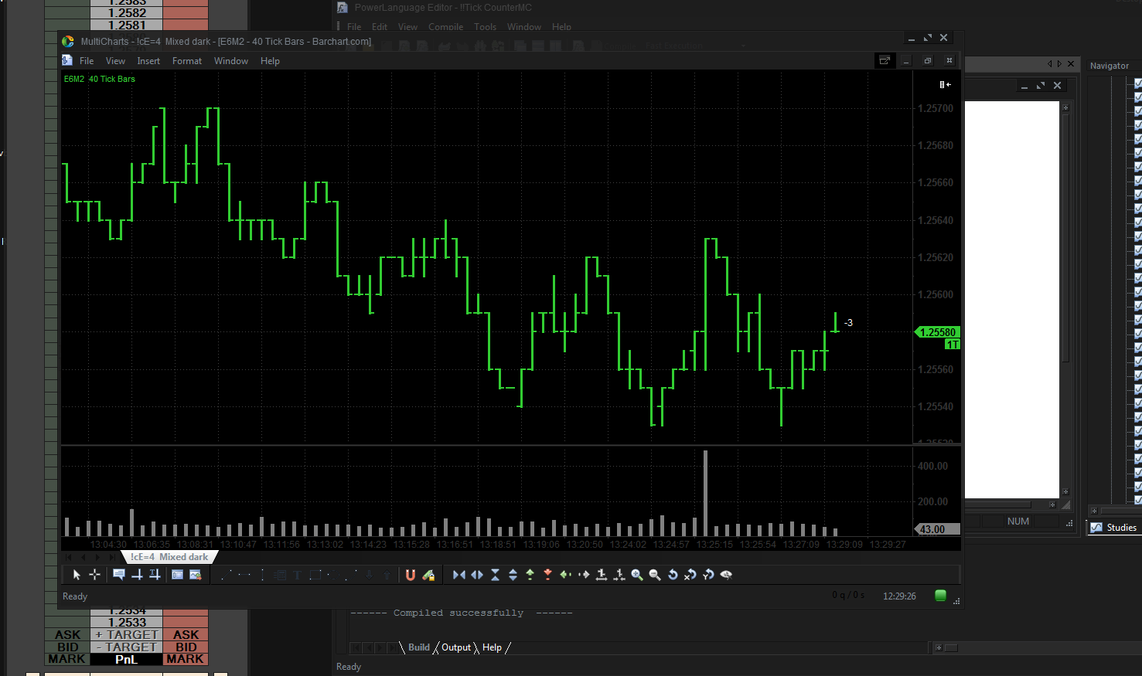Switch to the Build output tab
The image size is (1142, 676).
click(x=419, y=647)
